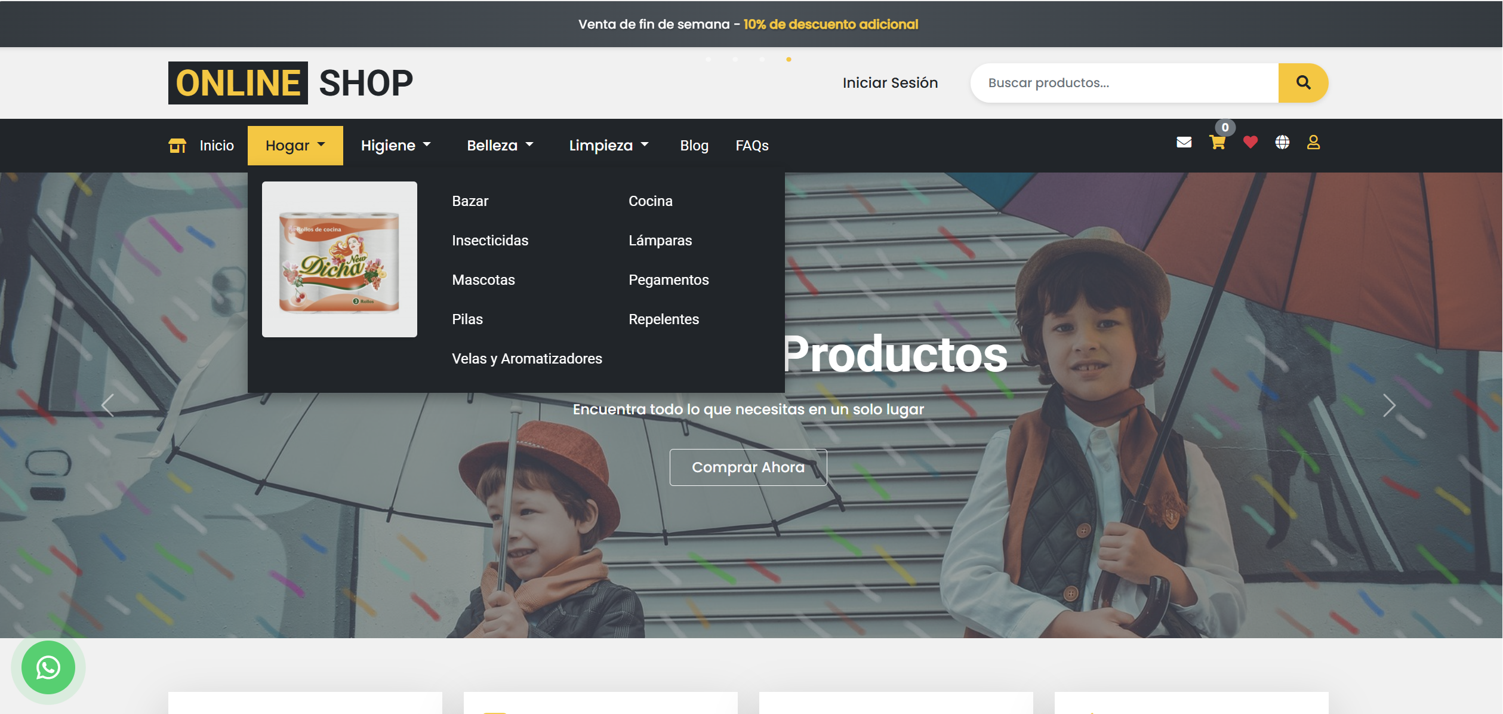Click the store icon beside Inicio
Image resolution: width=1503 pixels, height=714 pixels.
tap(178, 144)
